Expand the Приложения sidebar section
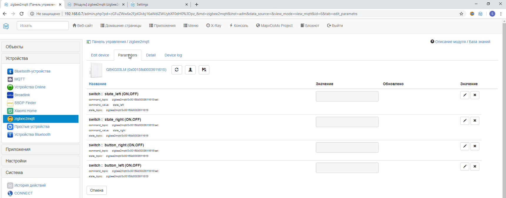This screenshot has height=198, width=506. pos(41,149)
